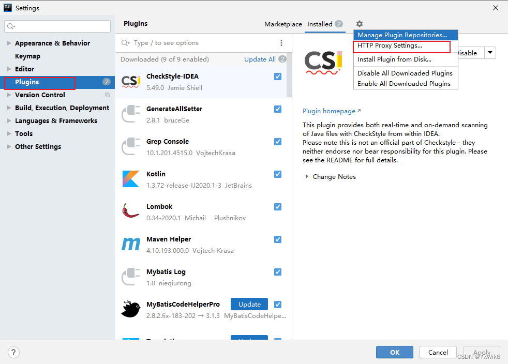This screenshot has height=364, width=508.
Task: Expand the Change Notes section
Action: 306,176
